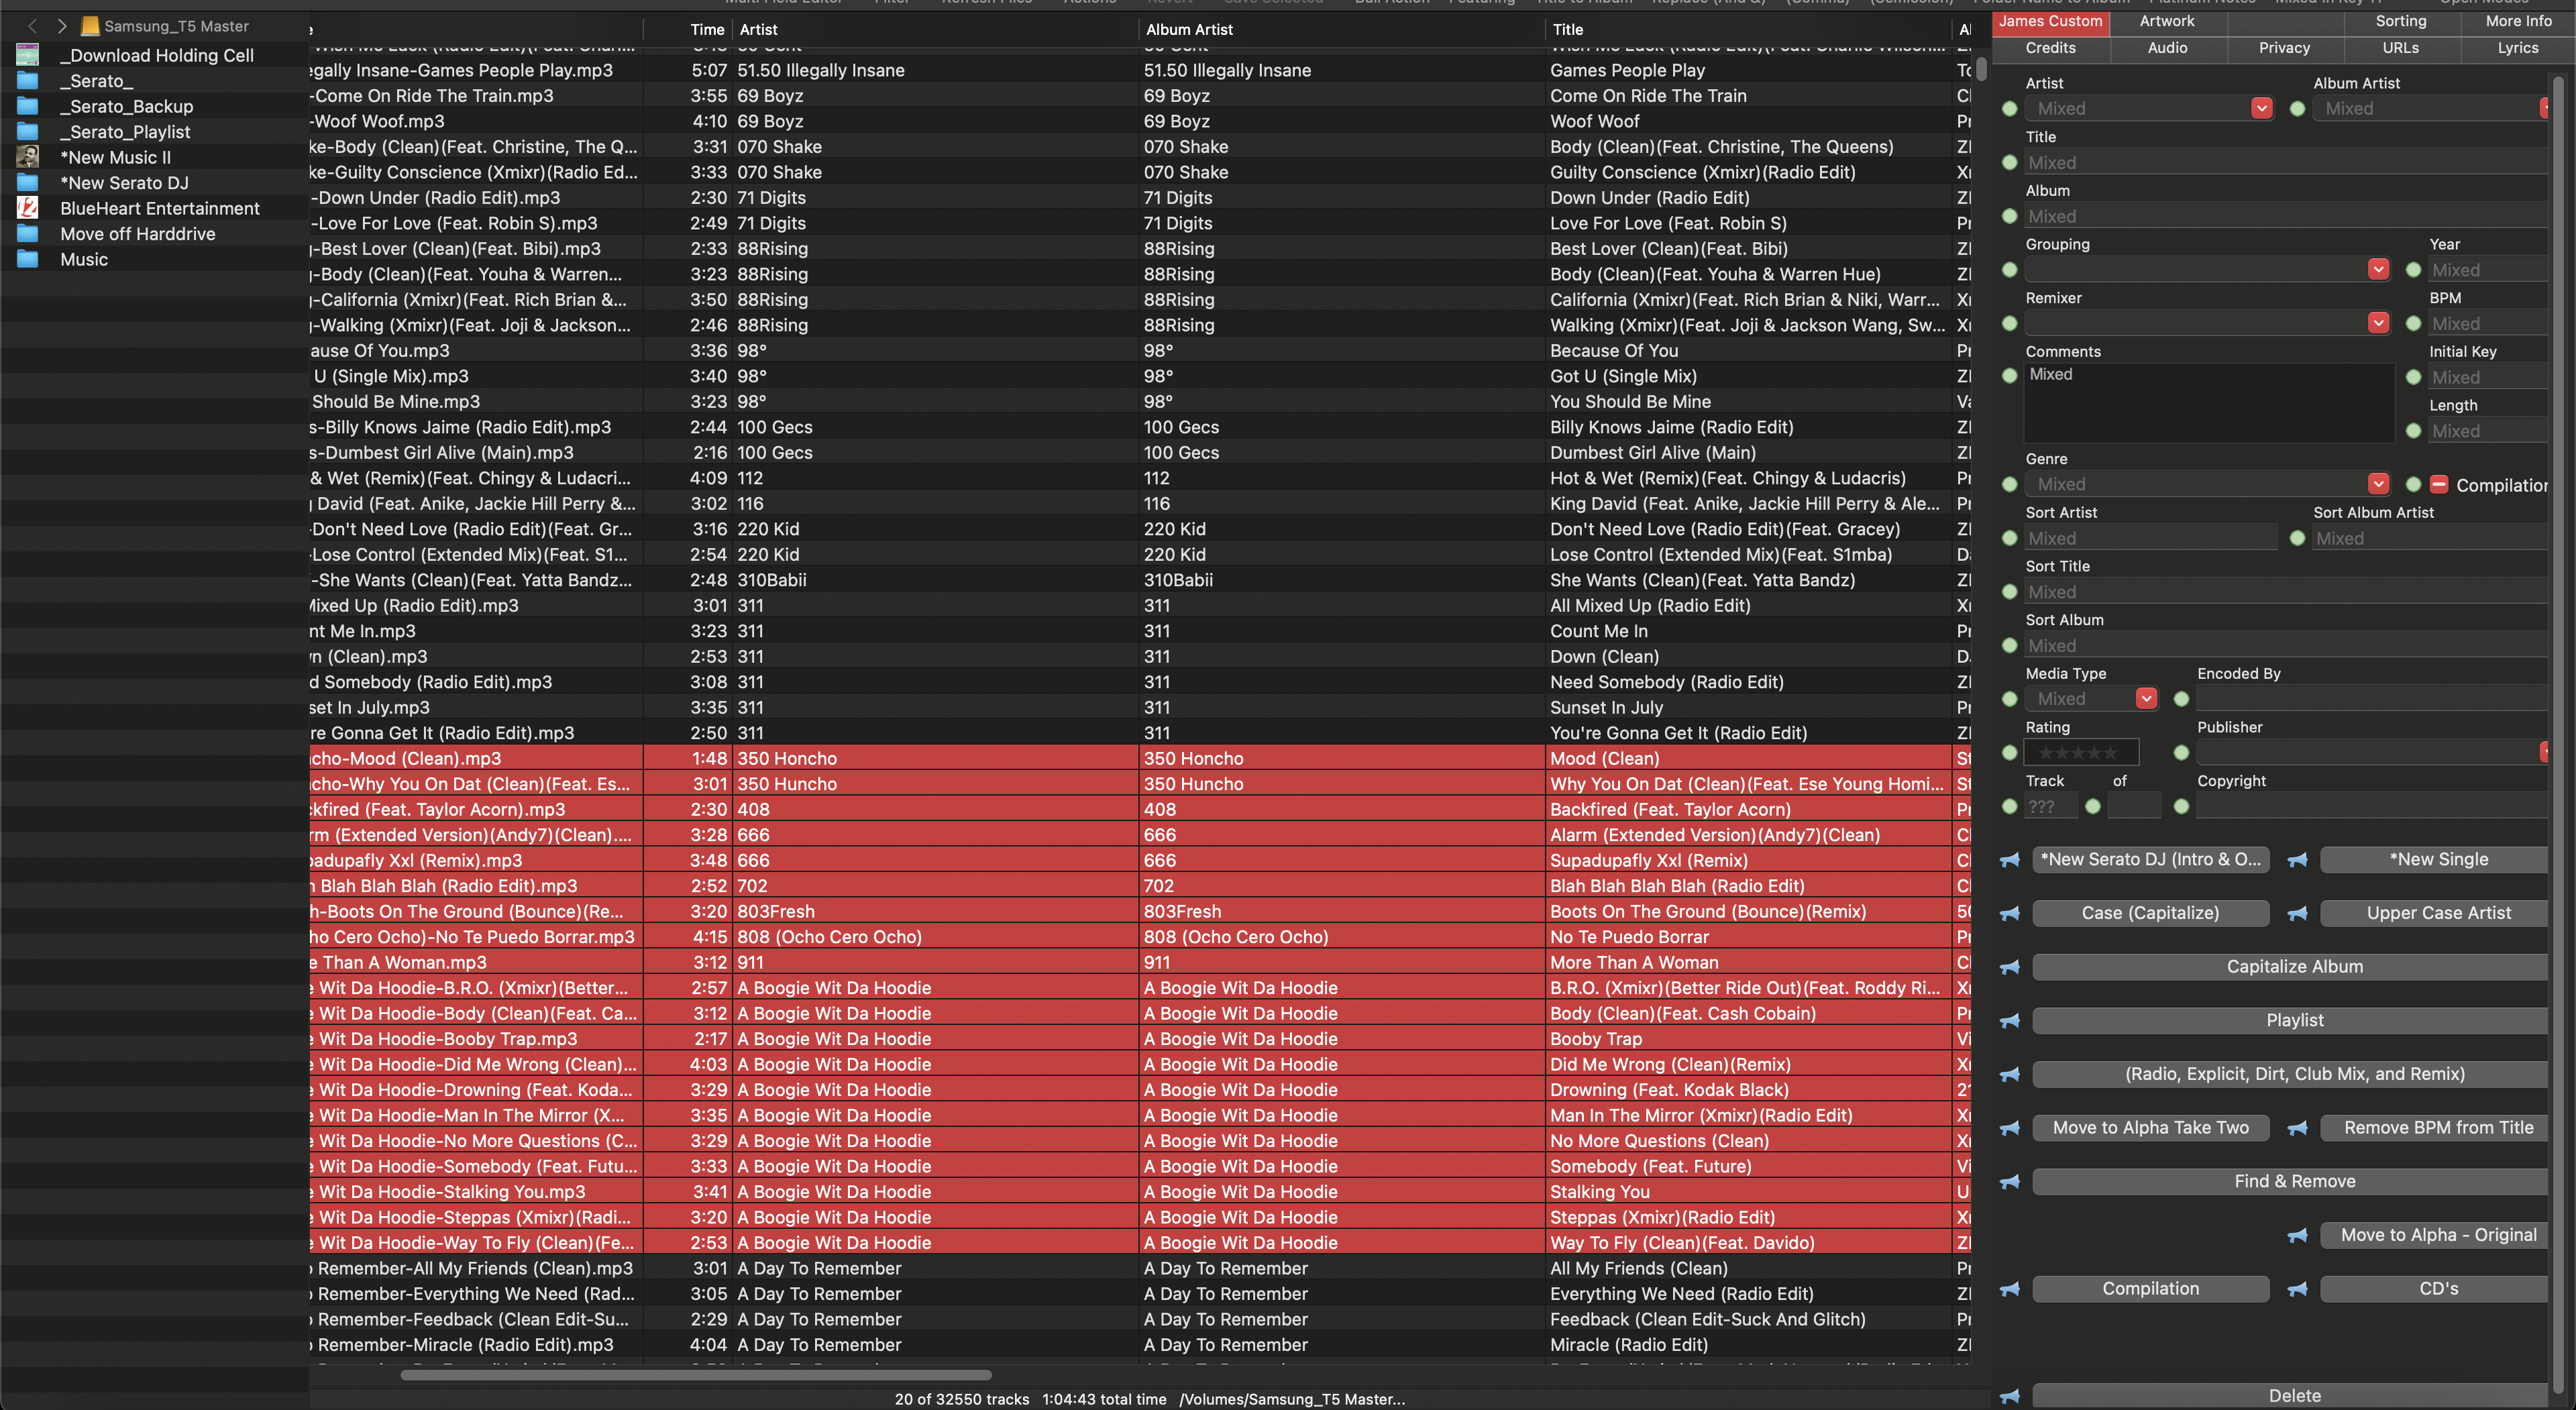
Task: Click megaphone icon beside Upper Case Artist
Action: [x=2297, y=913]
